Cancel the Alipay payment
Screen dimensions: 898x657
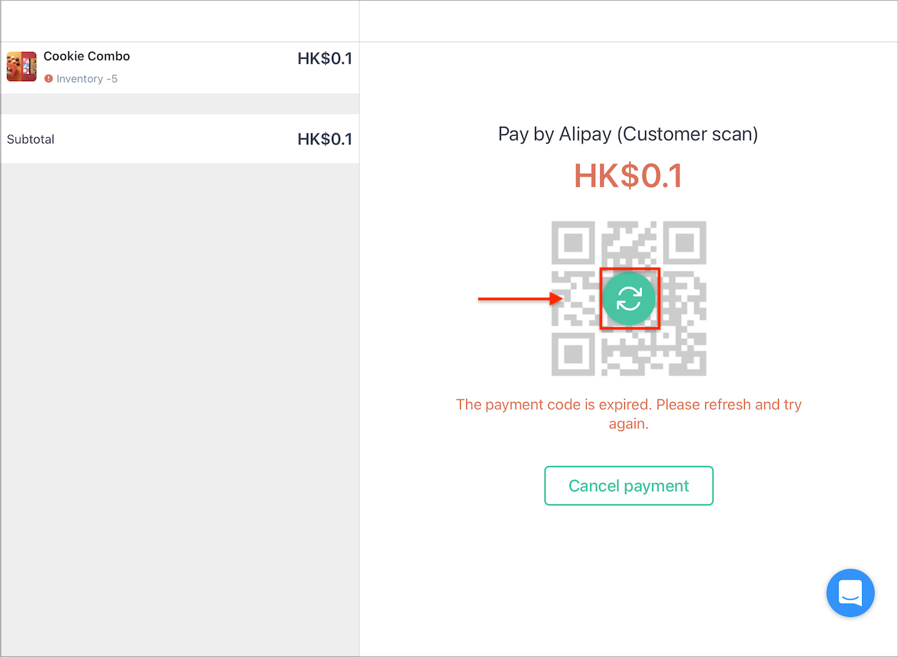[x=628, y=486]
